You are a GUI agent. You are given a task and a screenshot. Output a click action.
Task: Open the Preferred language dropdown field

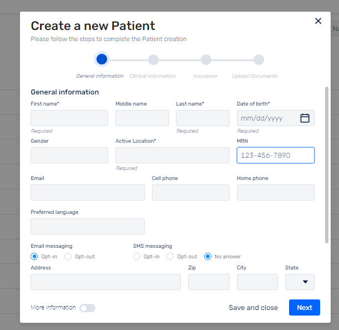(x=88, y=226)
